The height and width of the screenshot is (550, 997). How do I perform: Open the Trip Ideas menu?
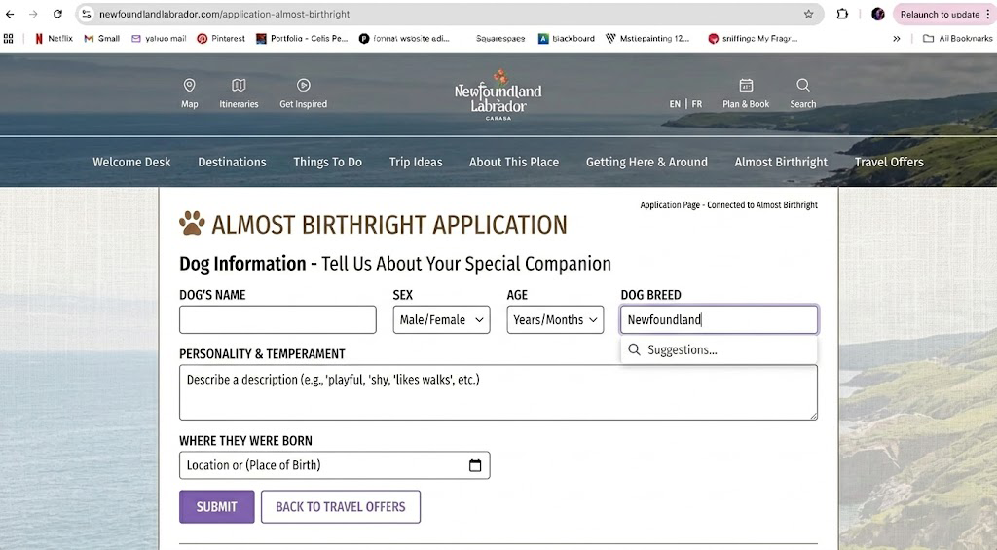click(x=416, y=163)
